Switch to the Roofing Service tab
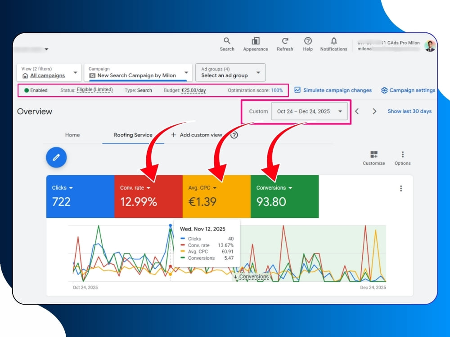This screenshot has height=337, width=450. click(133, 135)
